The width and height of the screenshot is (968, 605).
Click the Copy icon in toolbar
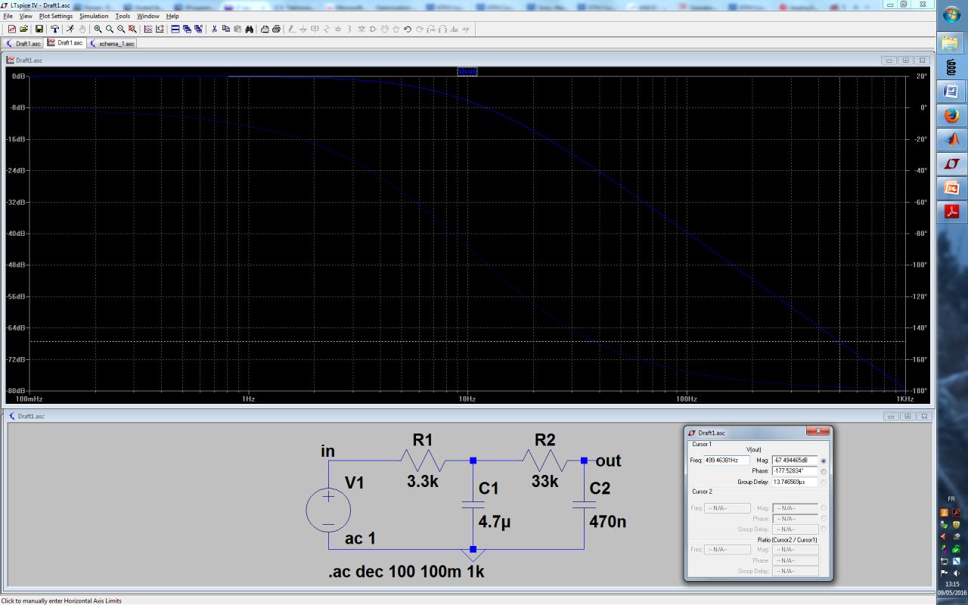pos(225,29)
